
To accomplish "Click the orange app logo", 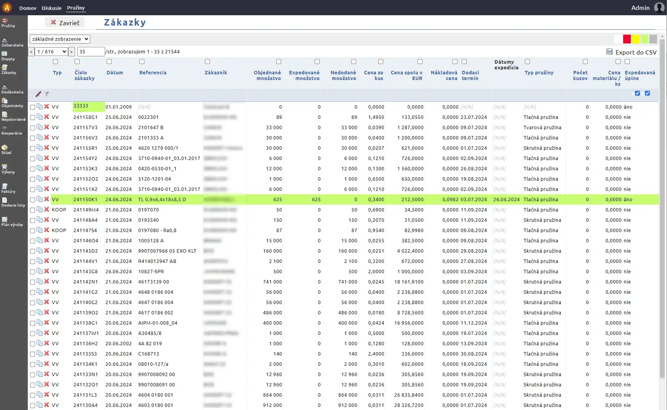I will coord(7,7).
